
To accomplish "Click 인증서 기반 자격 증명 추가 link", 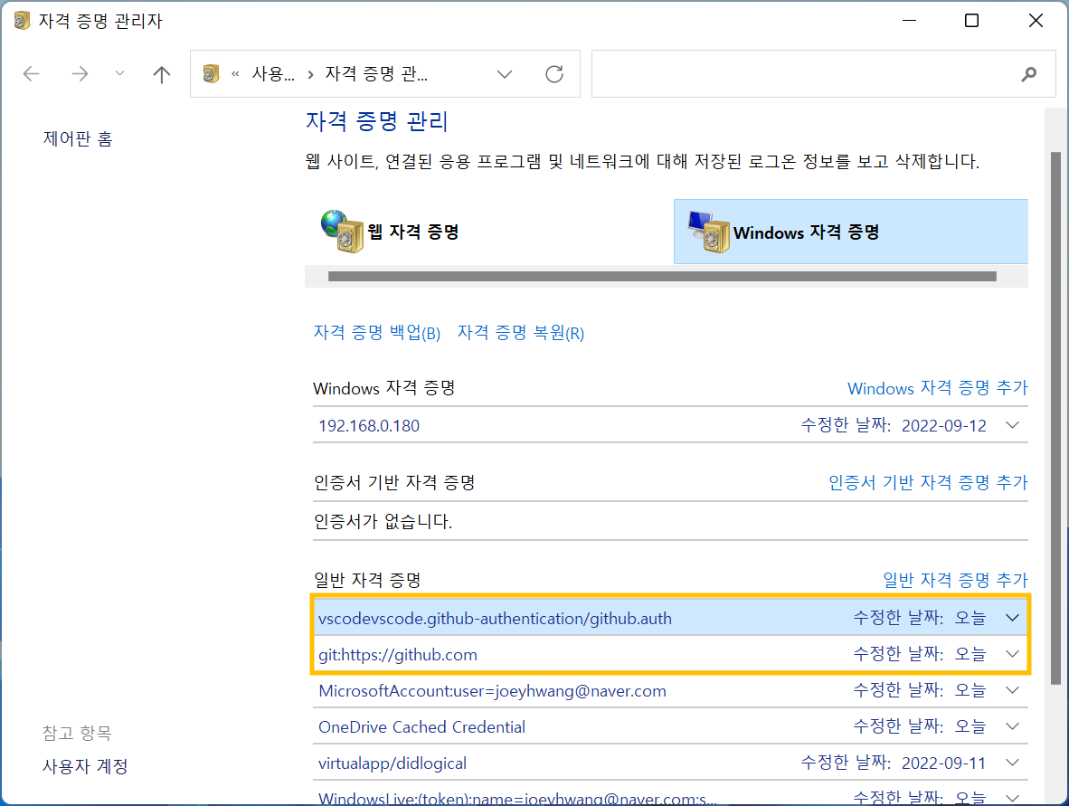I will click(928, 482).
